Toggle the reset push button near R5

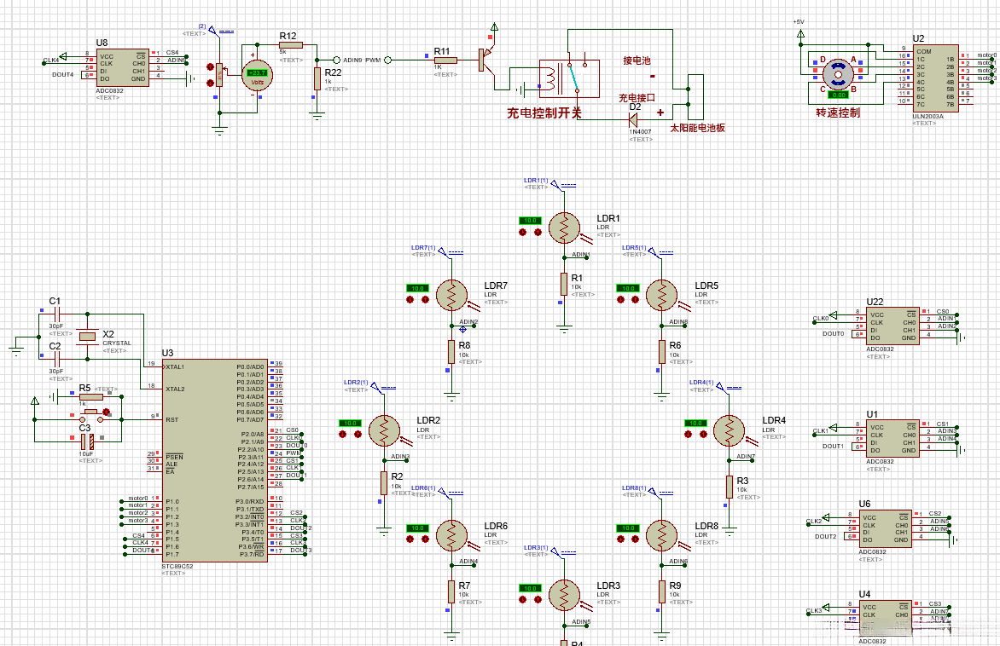pos(91,414)
